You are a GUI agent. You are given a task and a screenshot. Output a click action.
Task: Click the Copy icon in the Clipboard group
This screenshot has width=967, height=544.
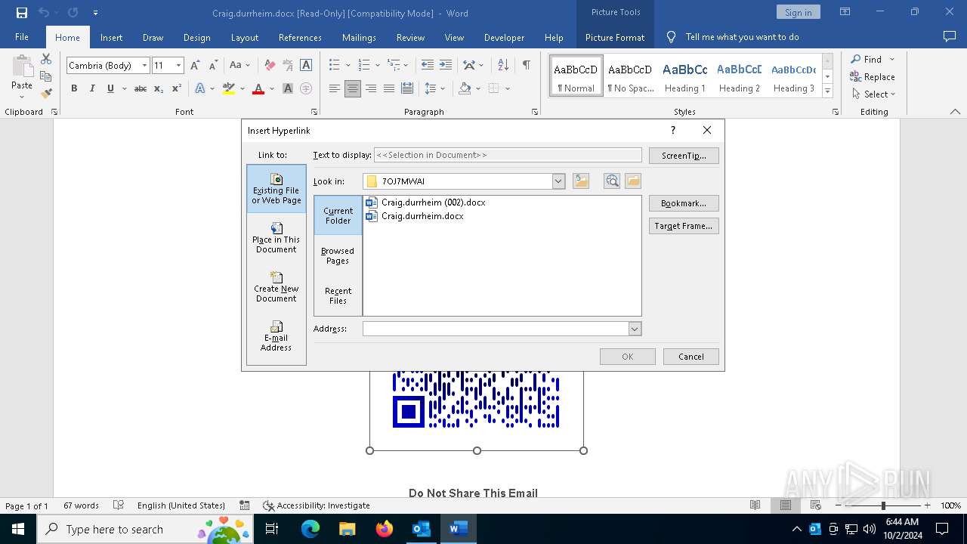click(x=46, y=76)
